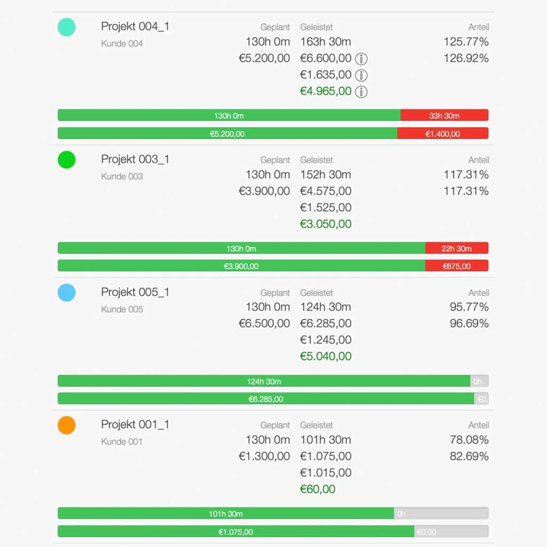Viewport: 547px width, 547px height.
Task: Expand details for Projekt 003_1
Action: click(x=135, y=159)
